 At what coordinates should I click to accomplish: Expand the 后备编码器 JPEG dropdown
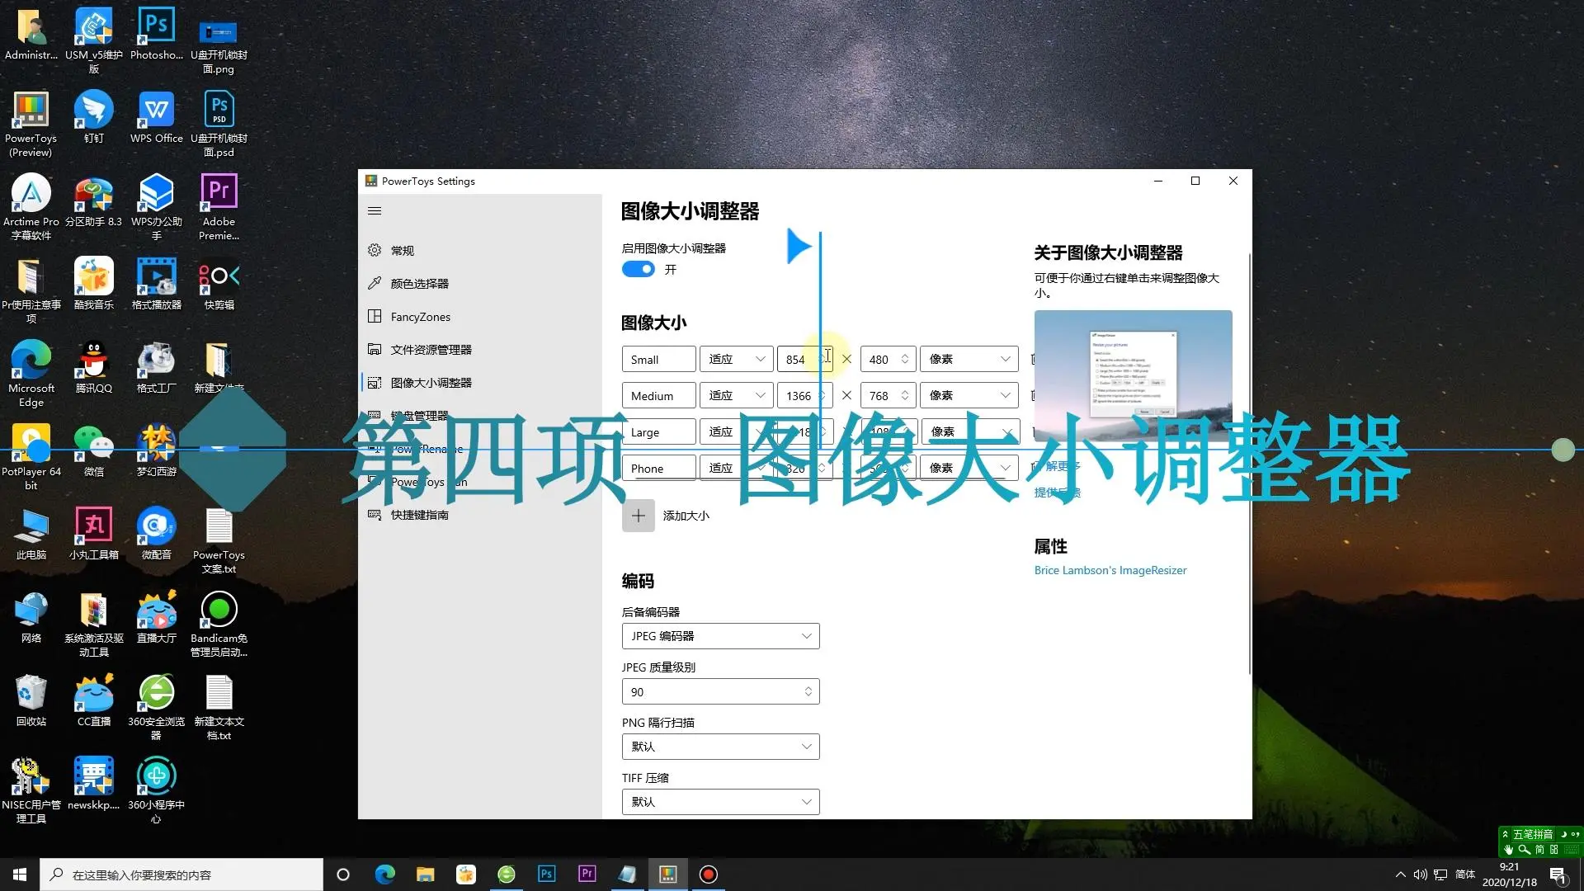pos(720,636)
